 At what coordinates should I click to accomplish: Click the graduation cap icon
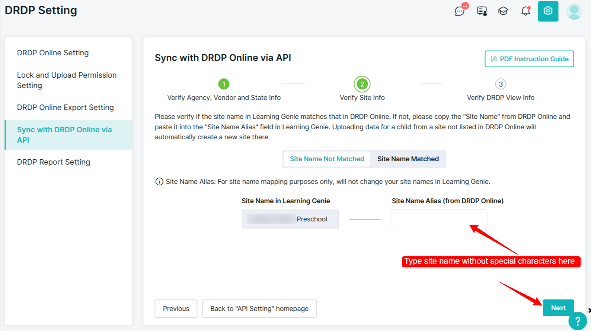(503, 11)
